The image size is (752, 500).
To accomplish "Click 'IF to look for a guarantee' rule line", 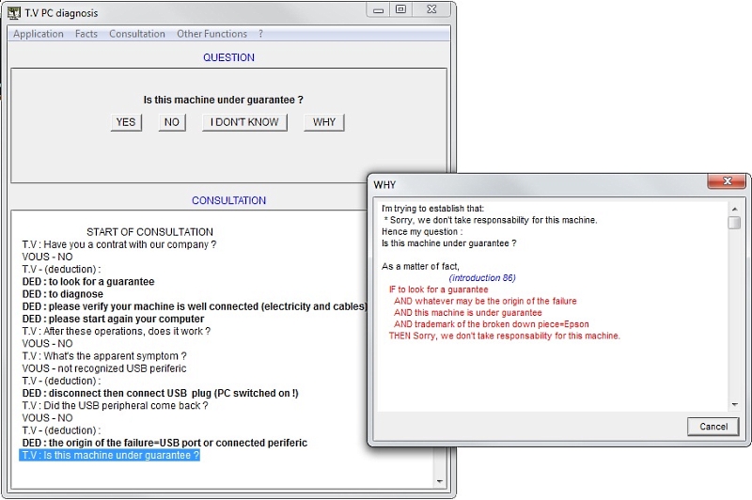I will 438,289.
